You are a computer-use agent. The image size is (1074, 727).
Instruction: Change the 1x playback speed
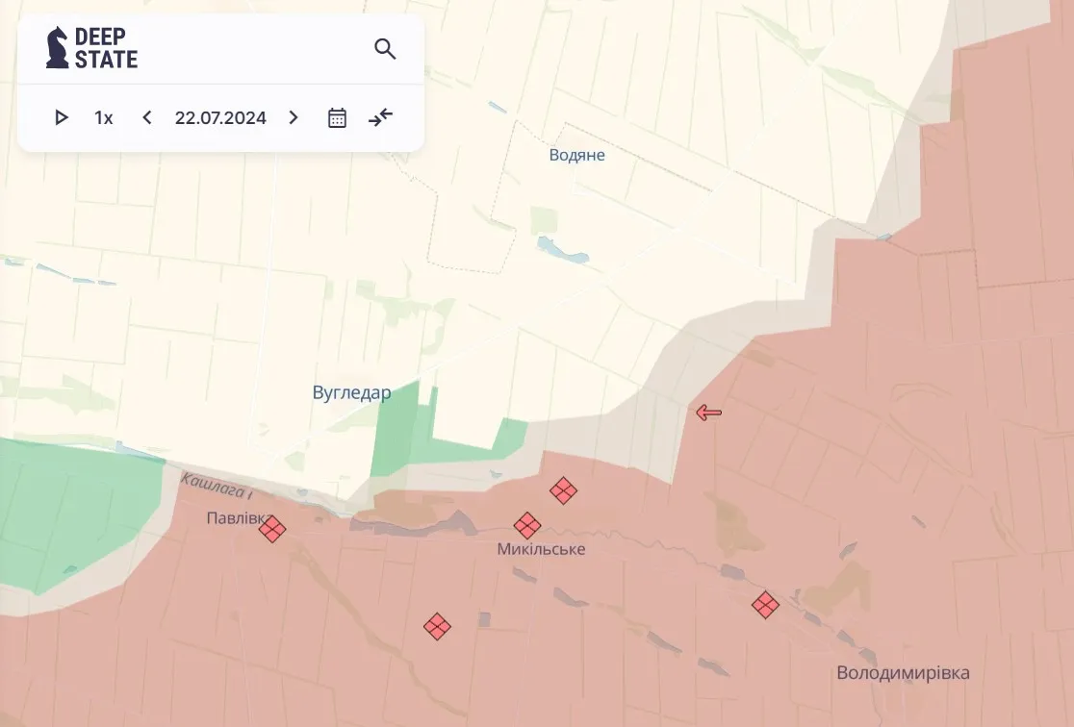(103, 117)
